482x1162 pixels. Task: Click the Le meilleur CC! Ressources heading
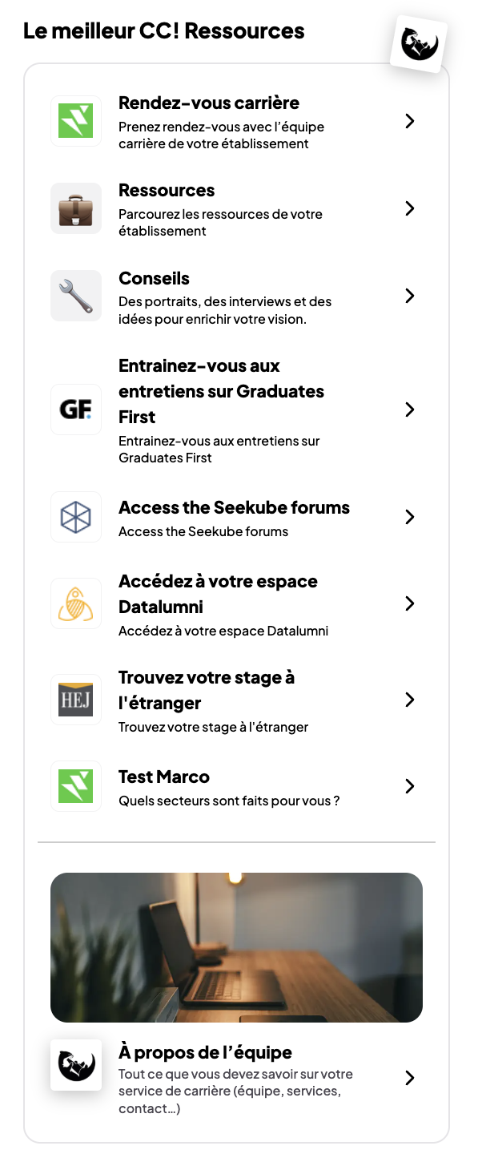point(164,31)
